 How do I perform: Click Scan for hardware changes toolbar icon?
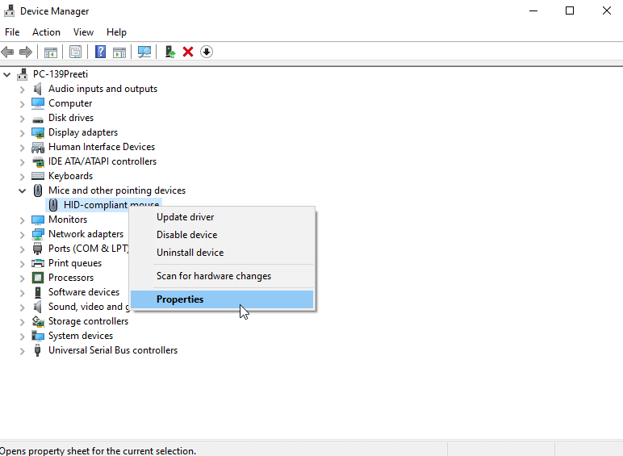click(x=144, y=52)
